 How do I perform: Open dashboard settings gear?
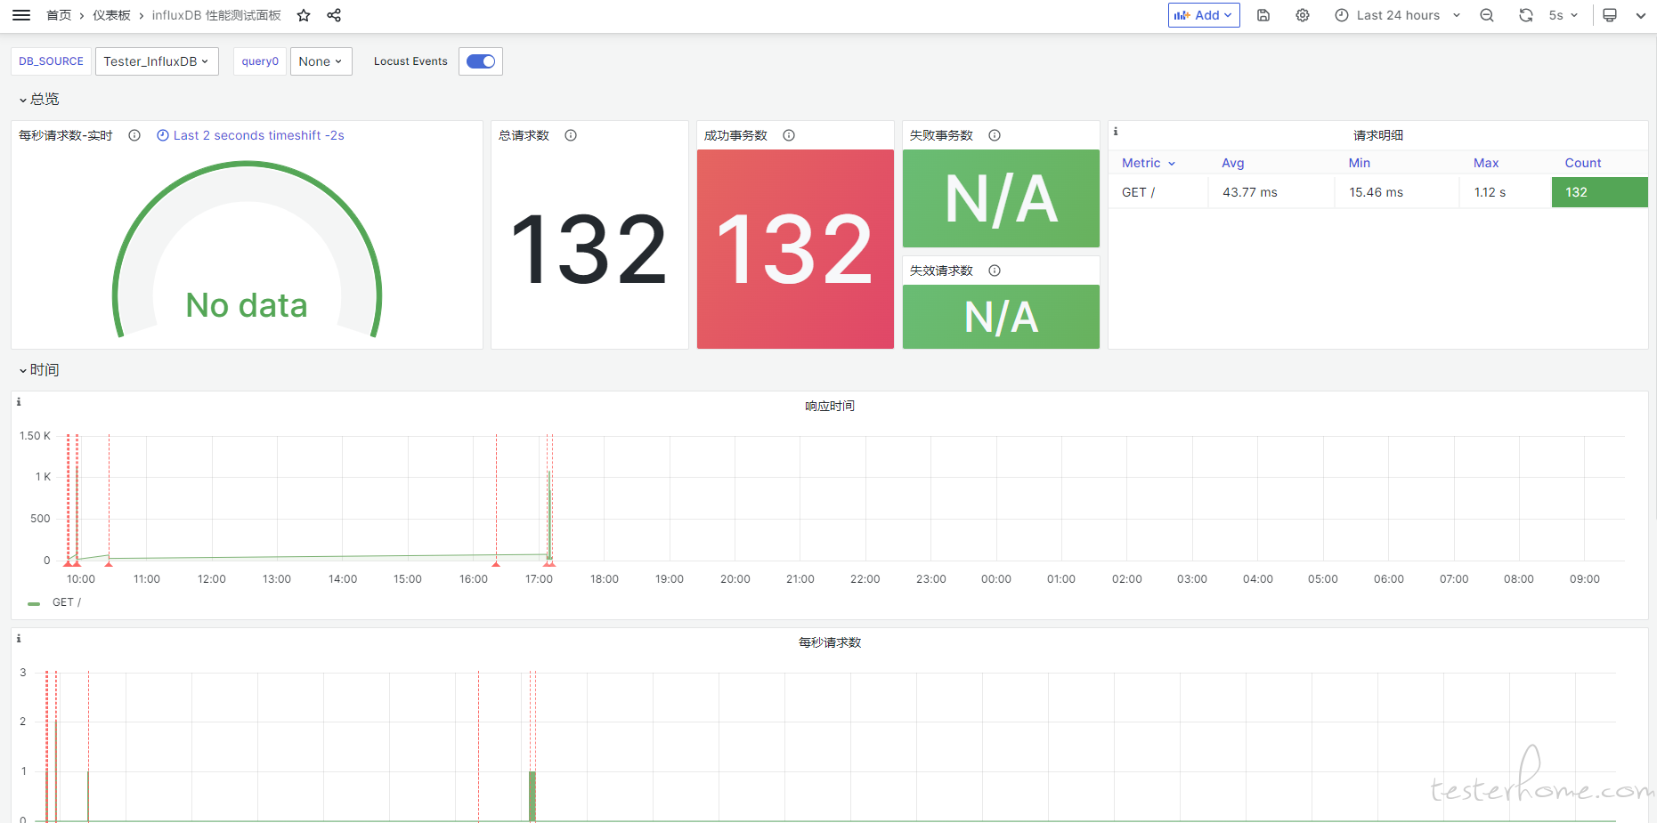[1303, 15]
